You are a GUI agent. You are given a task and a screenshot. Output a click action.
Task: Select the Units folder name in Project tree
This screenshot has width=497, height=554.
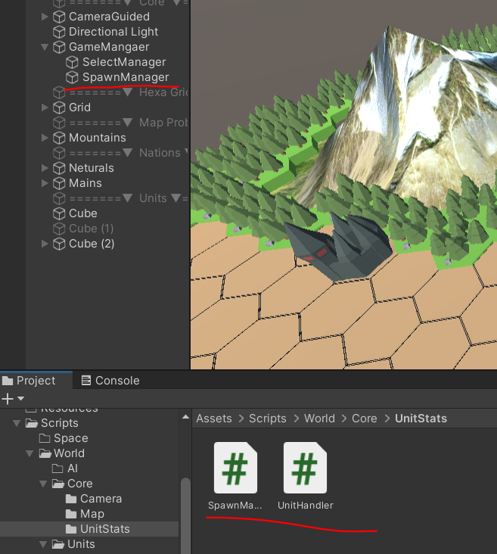[81, 544]
